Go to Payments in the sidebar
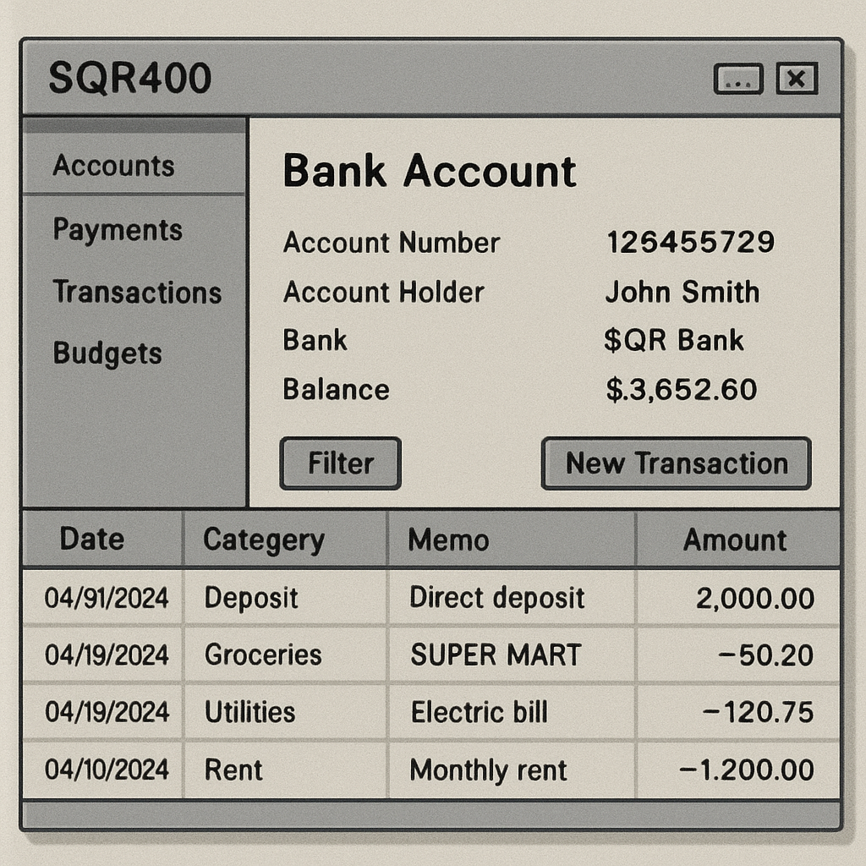 [x=118, y=230]
